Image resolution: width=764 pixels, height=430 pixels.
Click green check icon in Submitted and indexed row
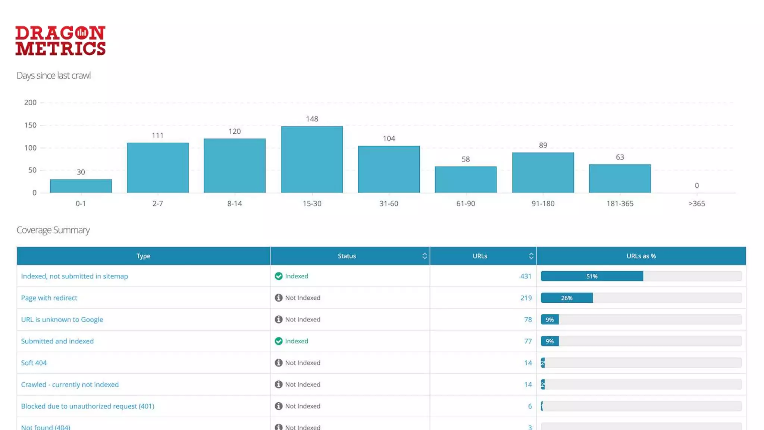[278, 341]
